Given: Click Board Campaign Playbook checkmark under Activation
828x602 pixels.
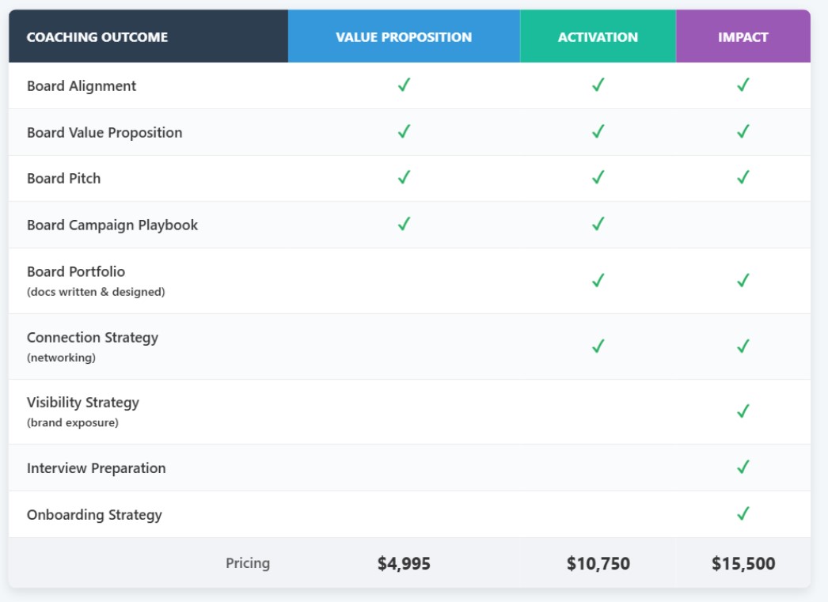Looking at the screenshot, I should 598,225.
